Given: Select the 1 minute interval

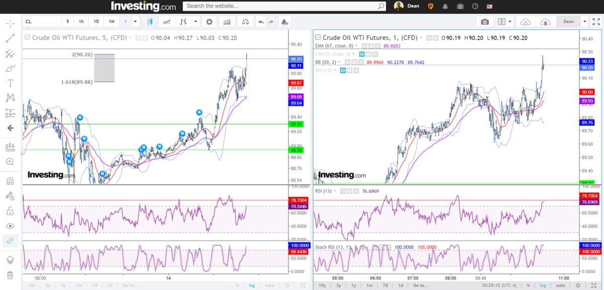Looking at the screenshot, I should tap(125, 22).
